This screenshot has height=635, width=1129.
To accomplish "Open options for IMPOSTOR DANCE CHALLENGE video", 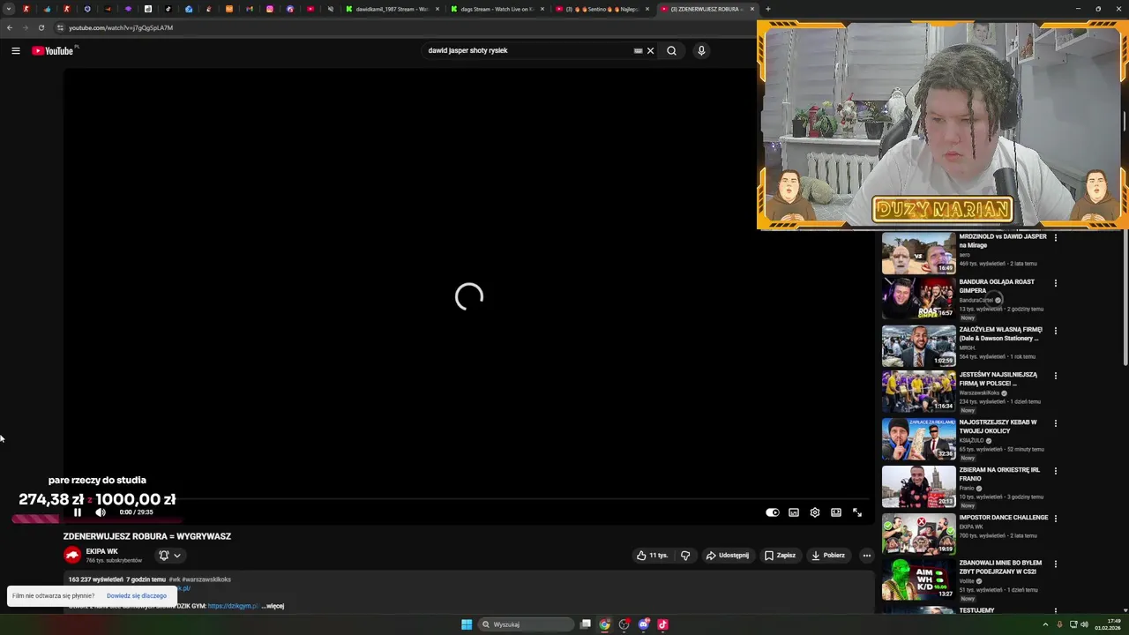I will (1056, 519).
